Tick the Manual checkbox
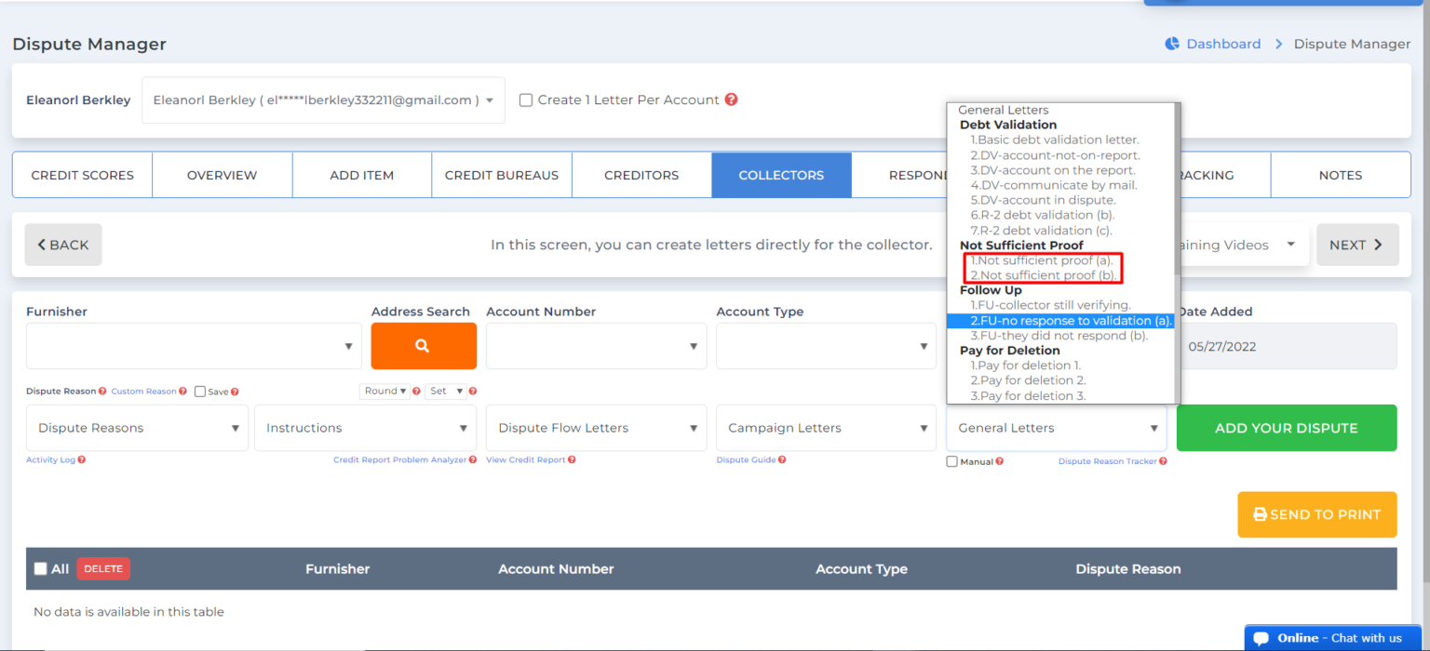The height and width of the screenshot is (651, 1430). click(951, 461)
